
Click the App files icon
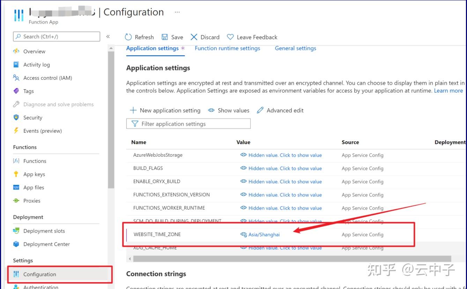16,187
